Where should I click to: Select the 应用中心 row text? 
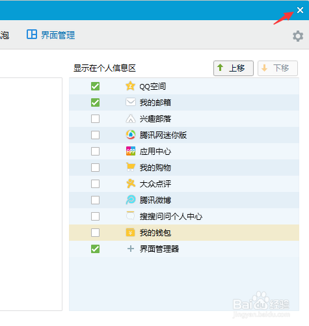click(155, 151)
